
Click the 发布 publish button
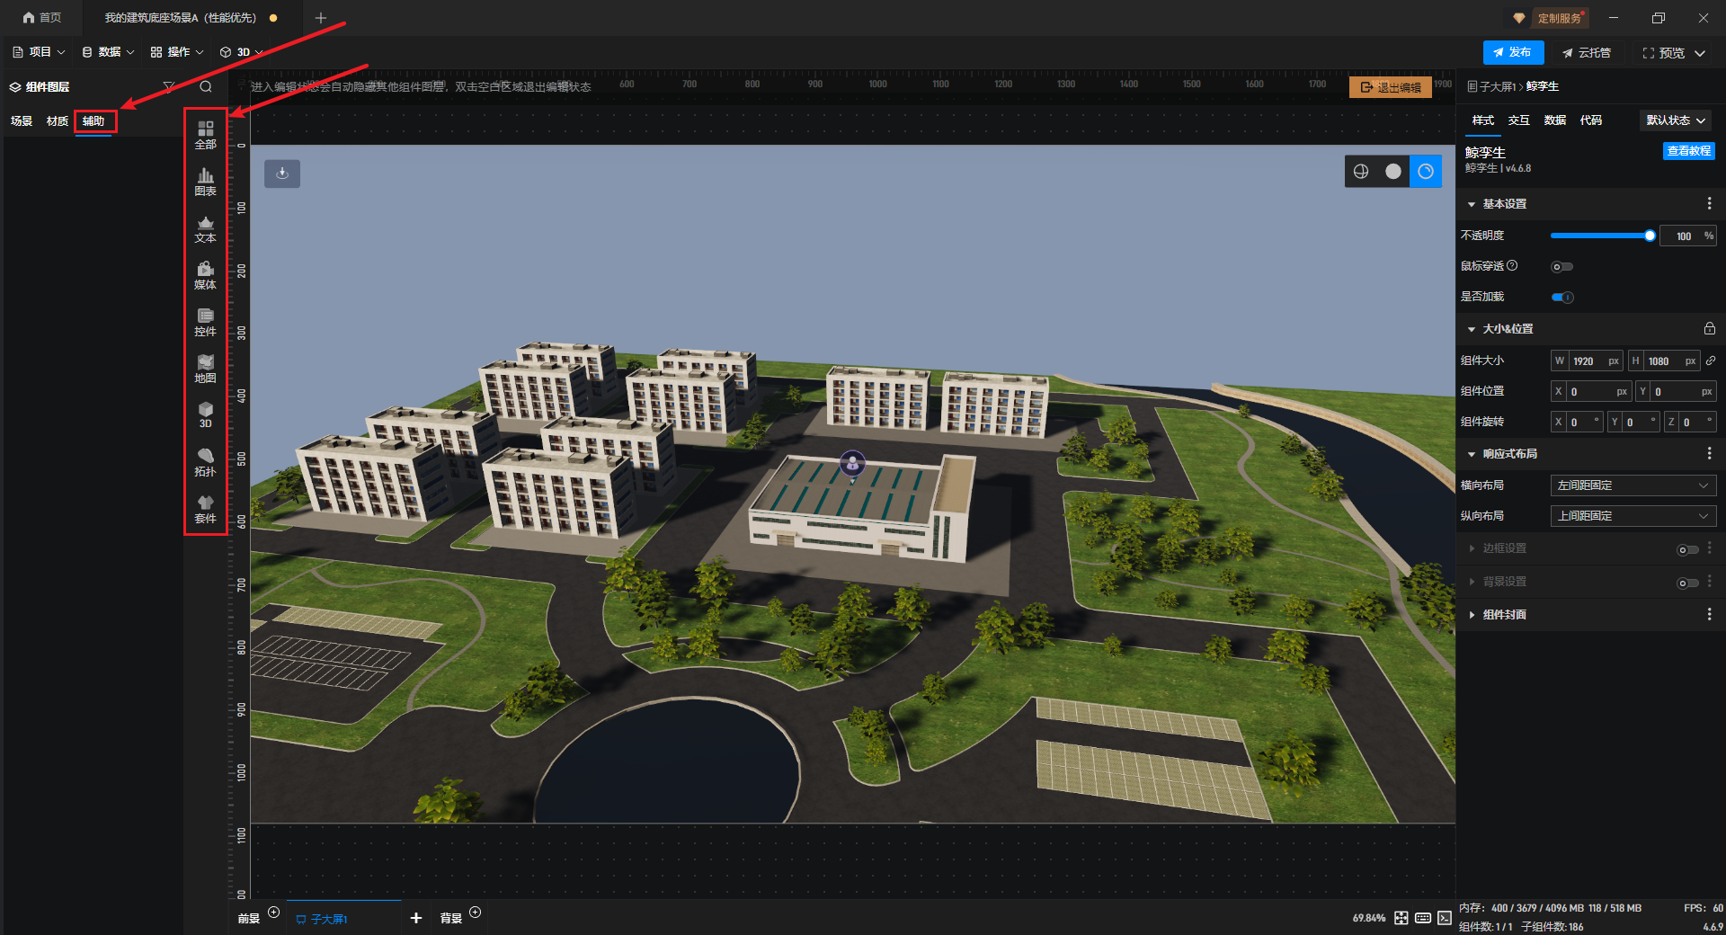click(x=1513, y=53)
